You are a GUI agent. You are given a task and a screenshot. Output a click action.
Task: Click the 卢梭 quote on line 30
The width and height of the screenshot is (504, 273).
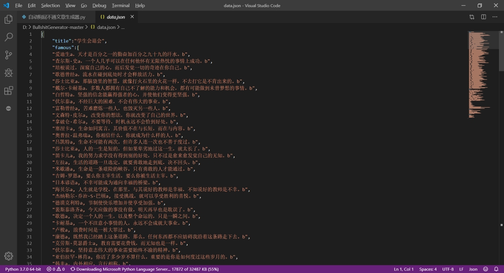coord(93,229)
